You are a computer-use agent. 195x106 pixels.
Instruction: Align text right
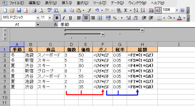tap(93, 18)
